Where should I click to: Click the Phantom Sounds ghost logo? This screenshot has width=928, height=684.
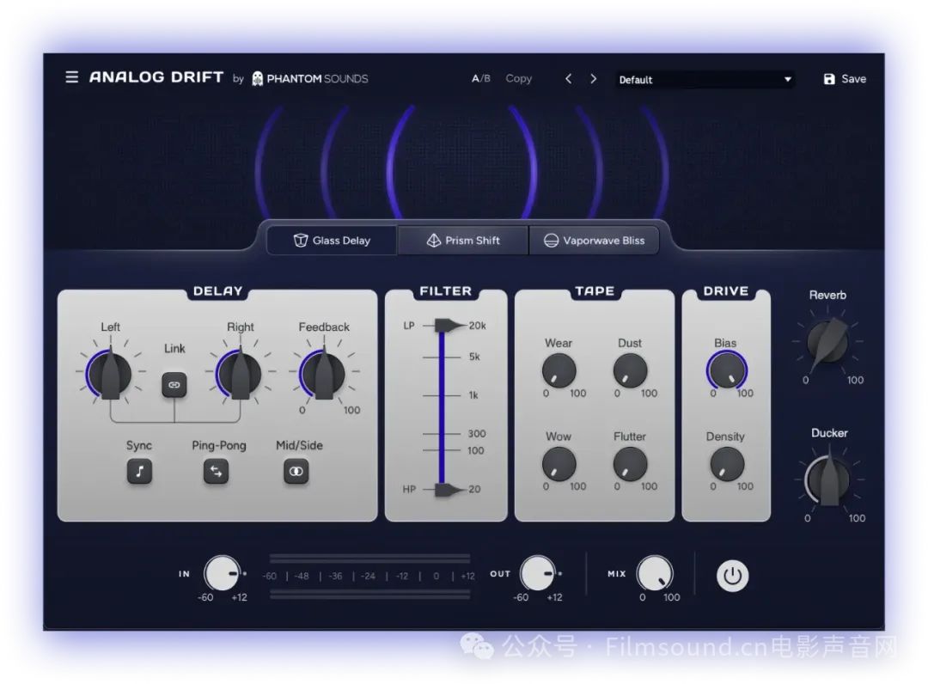coord(257,79)
